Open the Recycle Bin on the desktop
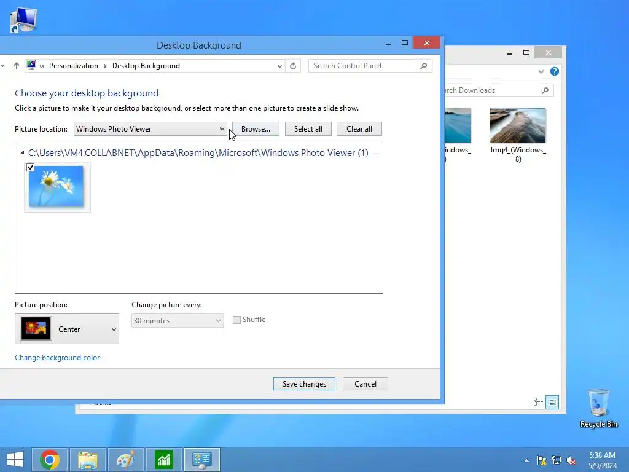This screenshot has height=472, width=629. click(x=598, y=408)
